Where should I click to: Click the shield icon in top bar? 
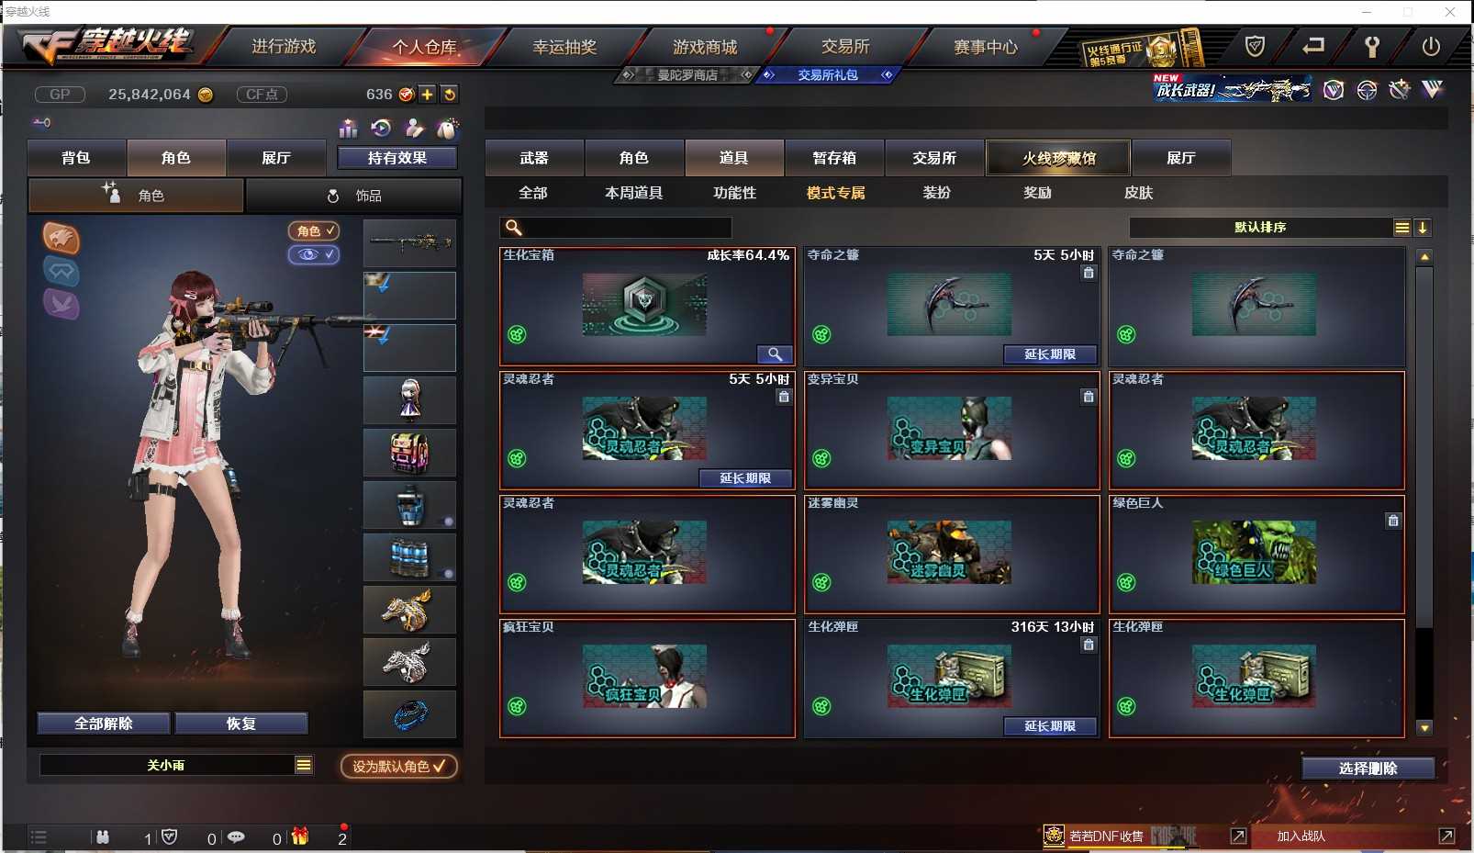[1255, 46]
